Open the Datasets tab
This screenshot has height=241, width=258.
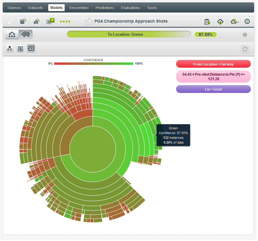click(x=35, y=8)
